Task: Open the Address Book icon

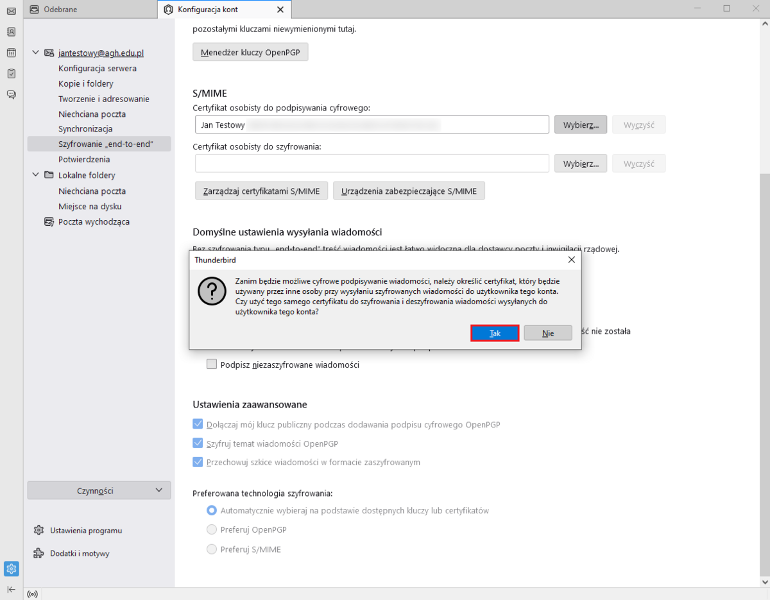Action: point(11,31)
